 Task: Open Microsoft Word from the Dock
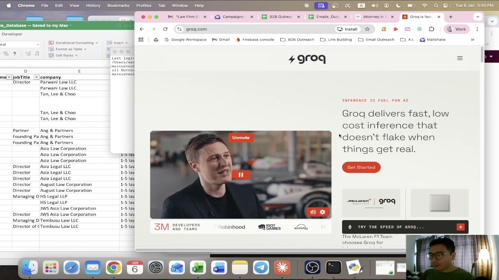pyautogui.click(x=219, y=268)
